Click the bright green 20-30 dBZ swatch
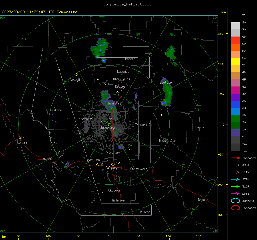This screenshot has width=257, height=240. pyautogui.click(x=235, y=119)
